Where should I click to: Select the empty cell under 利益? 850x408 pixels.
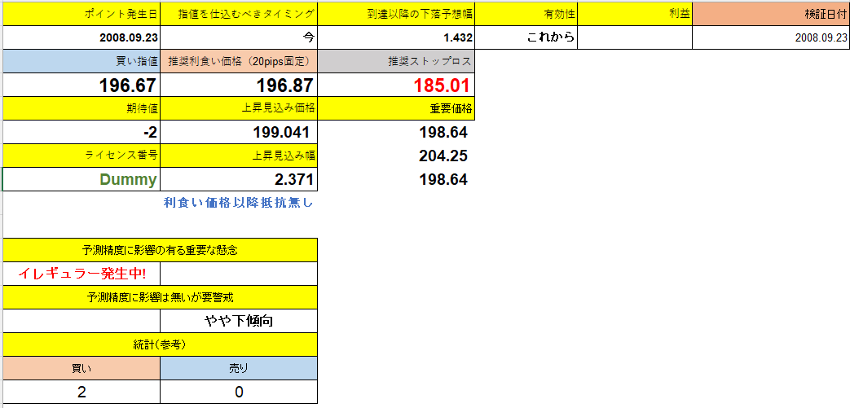635,38
